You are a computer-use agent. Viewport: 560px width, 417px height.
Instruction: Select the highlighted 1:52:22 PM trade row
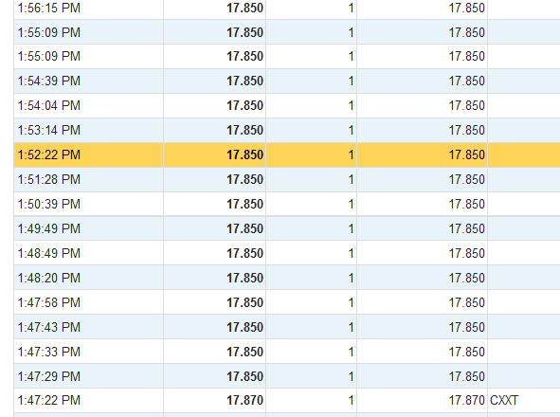click(287, 154)
